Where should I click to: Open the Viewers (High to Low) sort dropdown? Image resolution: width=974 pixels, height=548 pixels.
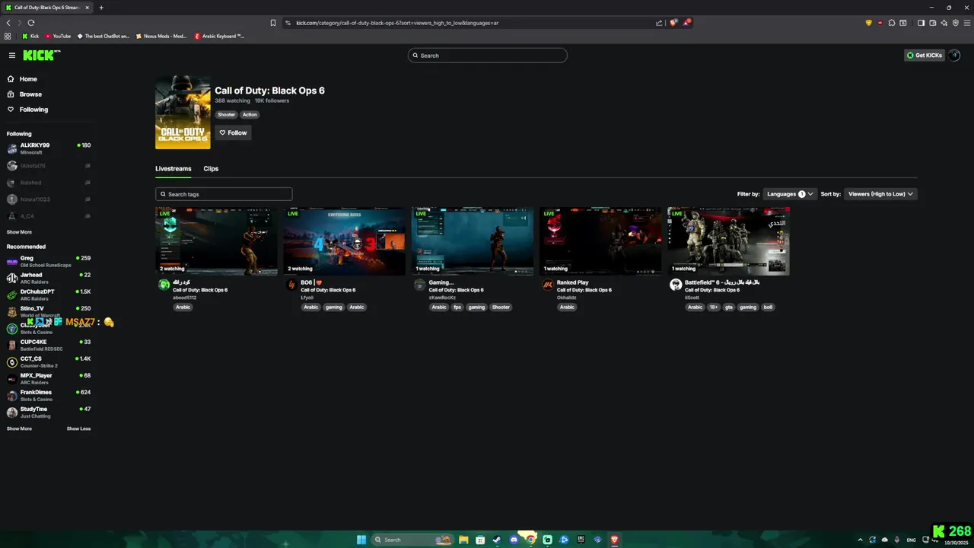(x=880, y=194)
